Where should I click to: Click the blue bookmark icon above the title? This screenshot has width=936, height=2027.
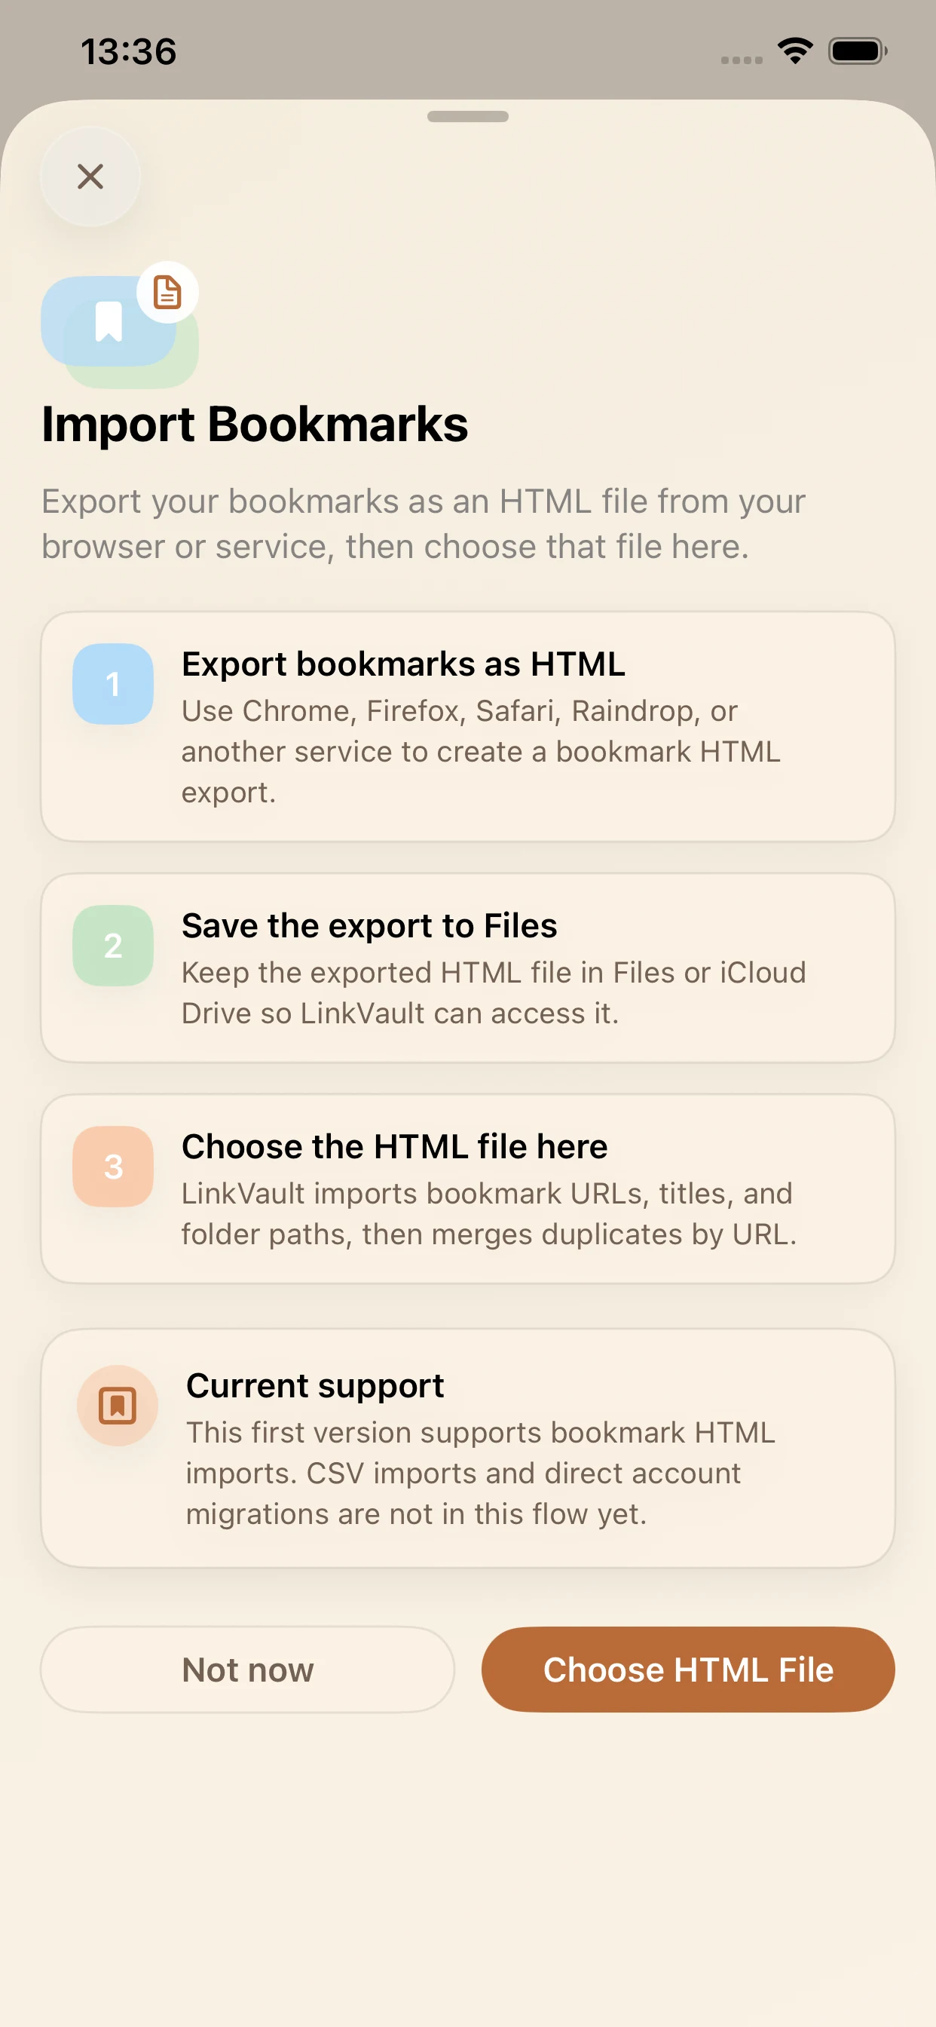(110, 323)
